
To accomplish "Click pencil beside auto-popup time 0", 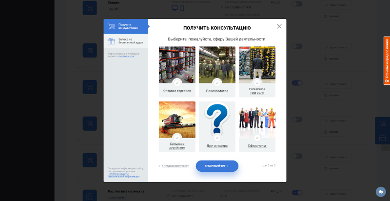I will 222,196.
